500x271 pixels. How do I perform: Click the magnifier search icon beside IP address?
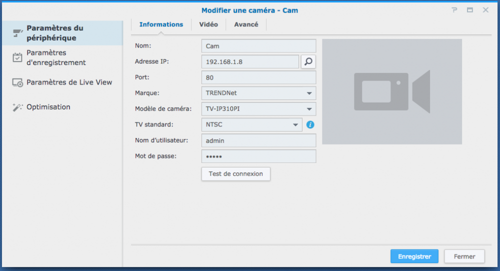point(308,61)
